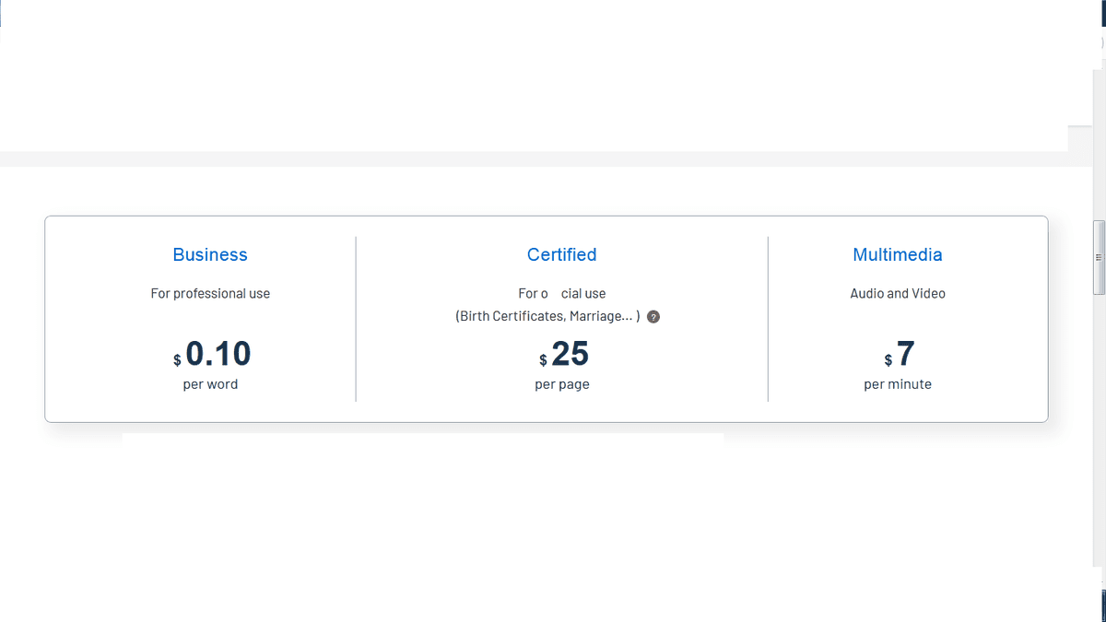Image resolution: width=1106 pixels, height=622 pixels.
Task: Click the help icon beside Birth Certificates
Action: tap(653, 317)
